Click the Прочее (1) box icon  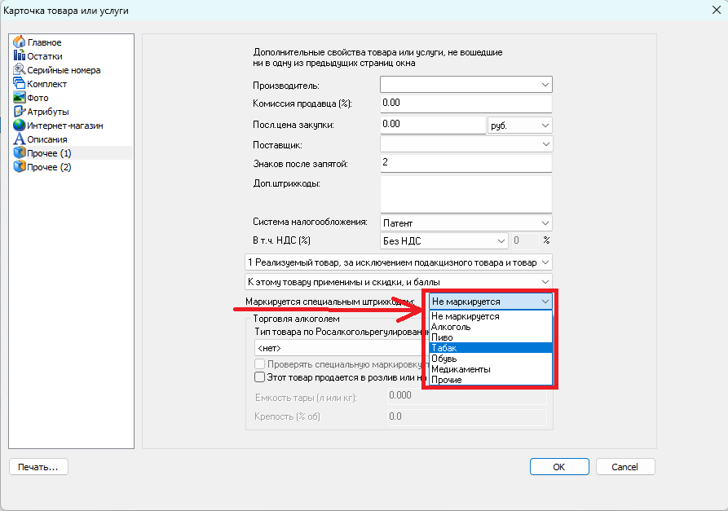[x=19, y=152]
